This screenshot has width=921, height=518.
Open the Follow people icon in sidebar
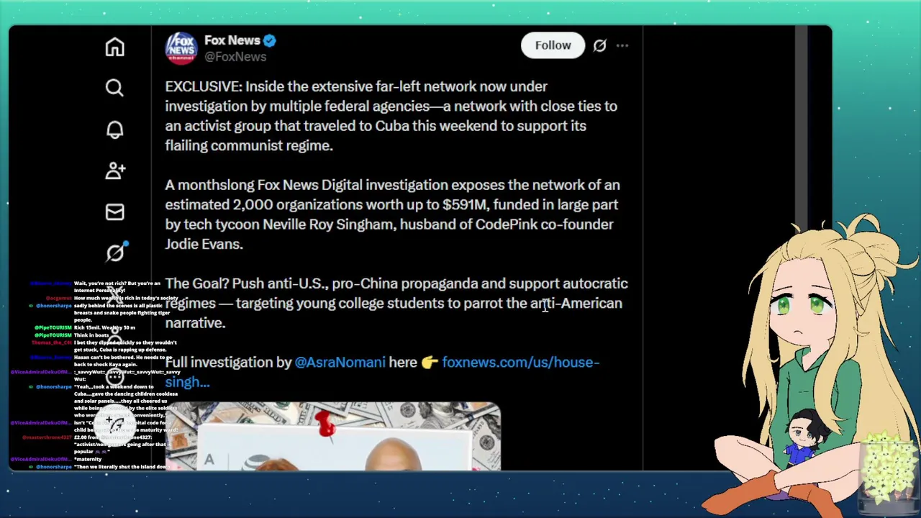coord(115,171)
